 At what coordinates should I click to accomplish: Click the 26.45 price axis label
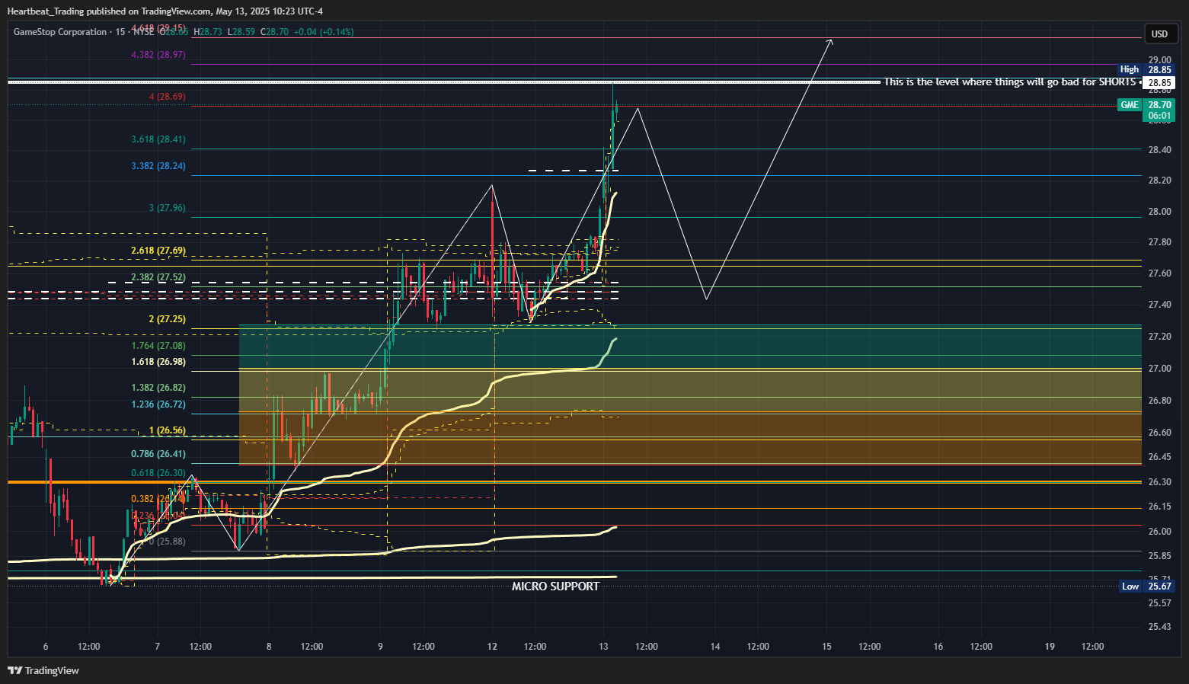coord(1160,457)
